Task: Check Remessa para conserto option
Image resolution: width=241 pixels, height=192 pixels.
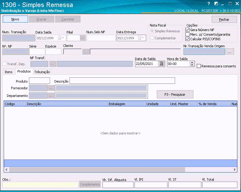Action: [x=199, y=66]
